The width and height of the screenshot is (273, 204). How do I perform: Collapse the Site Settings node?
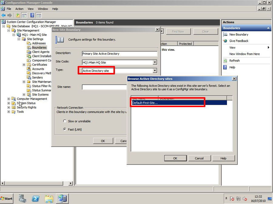(19, 39)
